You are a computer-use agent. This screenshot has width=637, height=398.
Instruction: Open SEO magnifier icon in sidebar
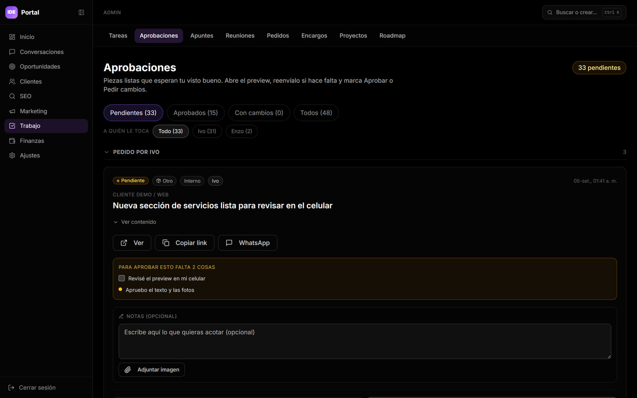(12, 96)
